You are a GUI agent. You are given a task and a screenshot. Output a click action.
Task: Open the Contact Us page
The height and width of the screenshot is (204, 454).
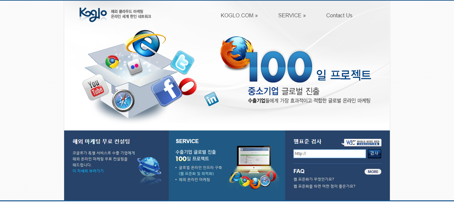pos(339,16)
